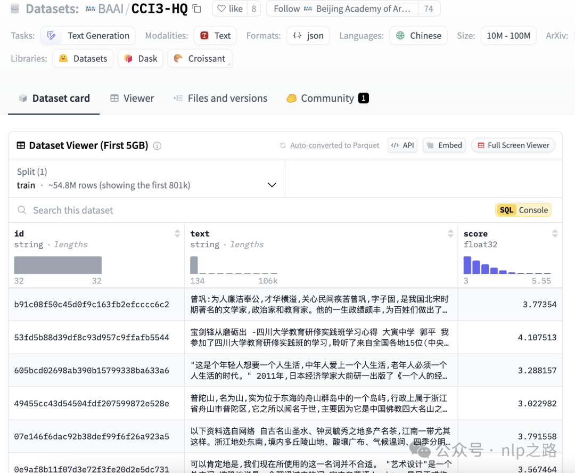Click the Dataset Viewer info icon

coord(157,146)
